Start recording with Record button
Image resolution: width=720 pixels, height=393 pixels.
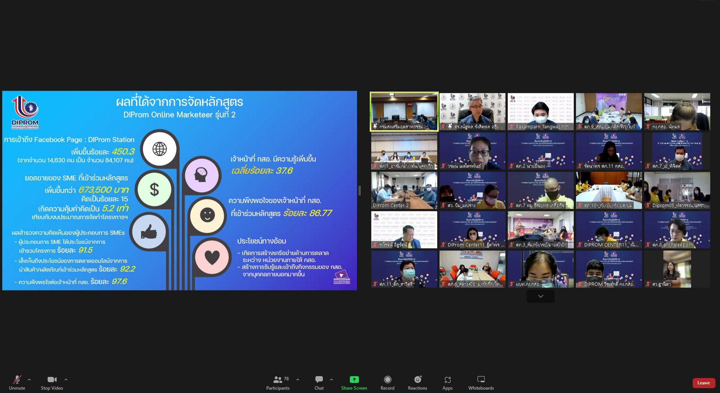coord(387,382)
